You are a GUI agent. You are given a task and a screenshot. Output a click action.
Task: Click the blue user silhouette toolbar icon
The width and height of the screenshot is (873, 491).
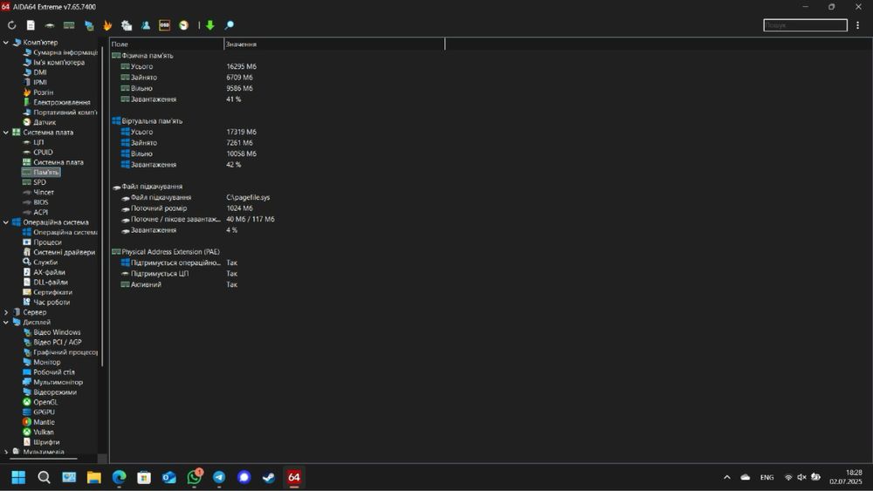[145, 25]
